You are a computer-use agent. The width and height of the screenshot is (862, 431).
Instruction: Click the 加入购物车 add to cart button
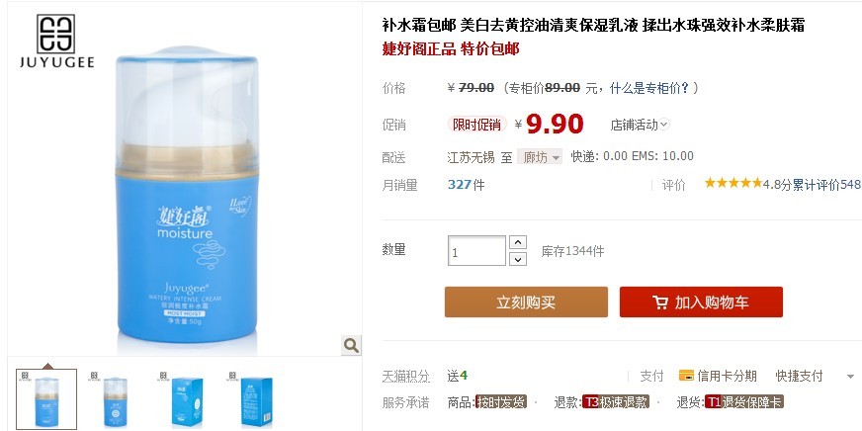click(701, 302)
